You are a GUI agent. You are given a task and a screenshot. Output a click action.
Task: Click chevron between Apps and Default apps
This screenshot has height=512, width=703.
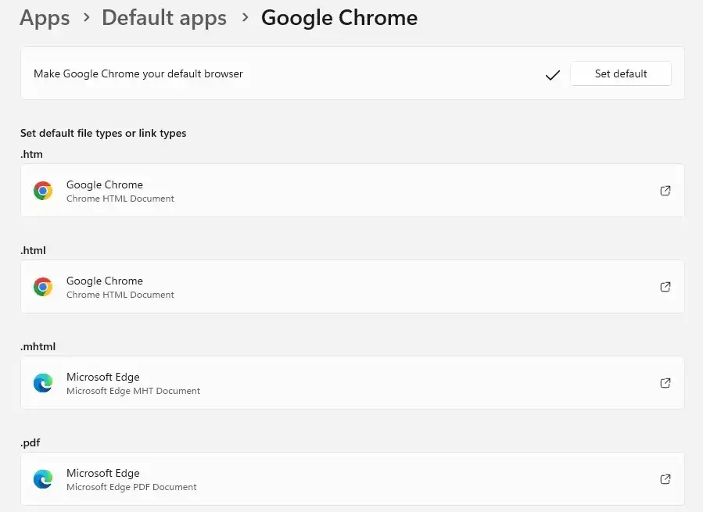[x=87, y=18]
